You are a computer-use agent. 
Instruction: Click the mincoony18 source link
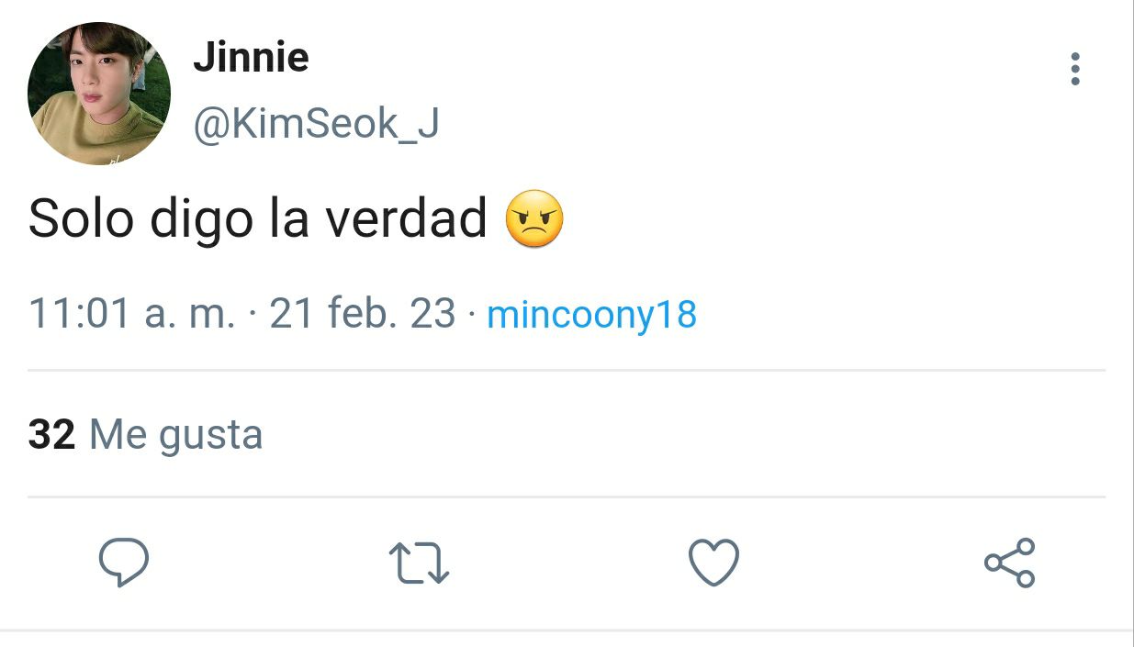(591, 315)
